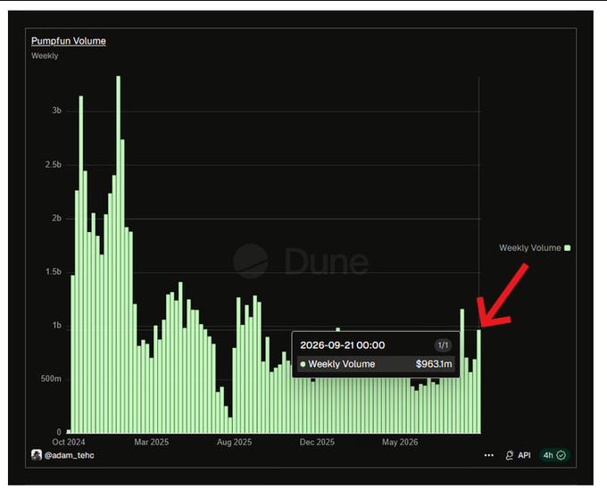Open the API access button
This screenshot has height=498, width=607.
(x=519, y=455)
